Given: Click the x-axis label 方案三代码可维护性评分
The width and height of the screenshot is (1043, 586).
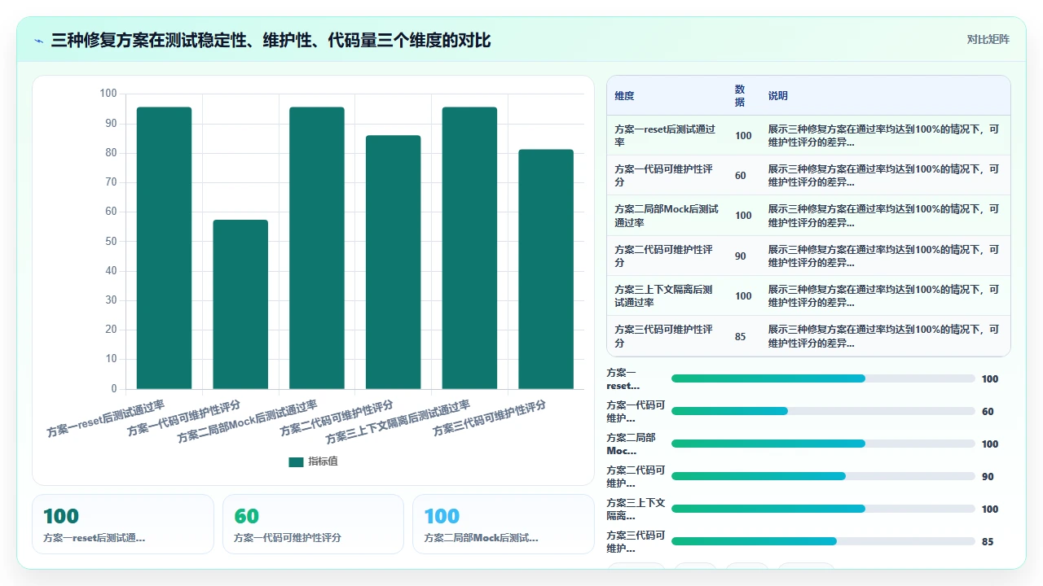Looking at the screenshot, I should (489, 418).
